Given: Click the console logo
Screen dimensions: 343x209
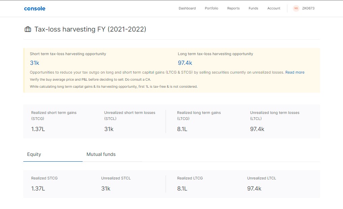Looking at the screenshot, I should click(x=34, y=8).
